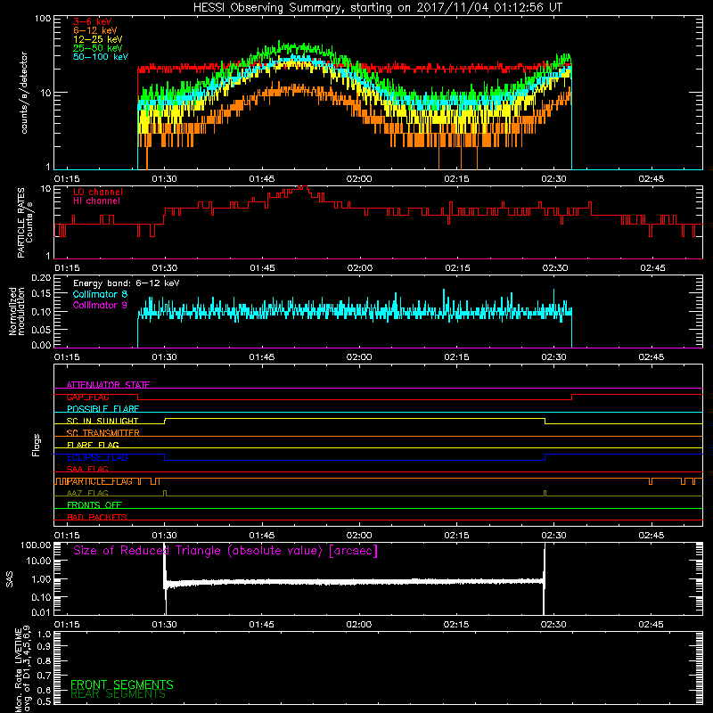The height and width of the screenshot is (713, 713).
Task: Click the Normalized modulation axis label
Action: (16, 311)
